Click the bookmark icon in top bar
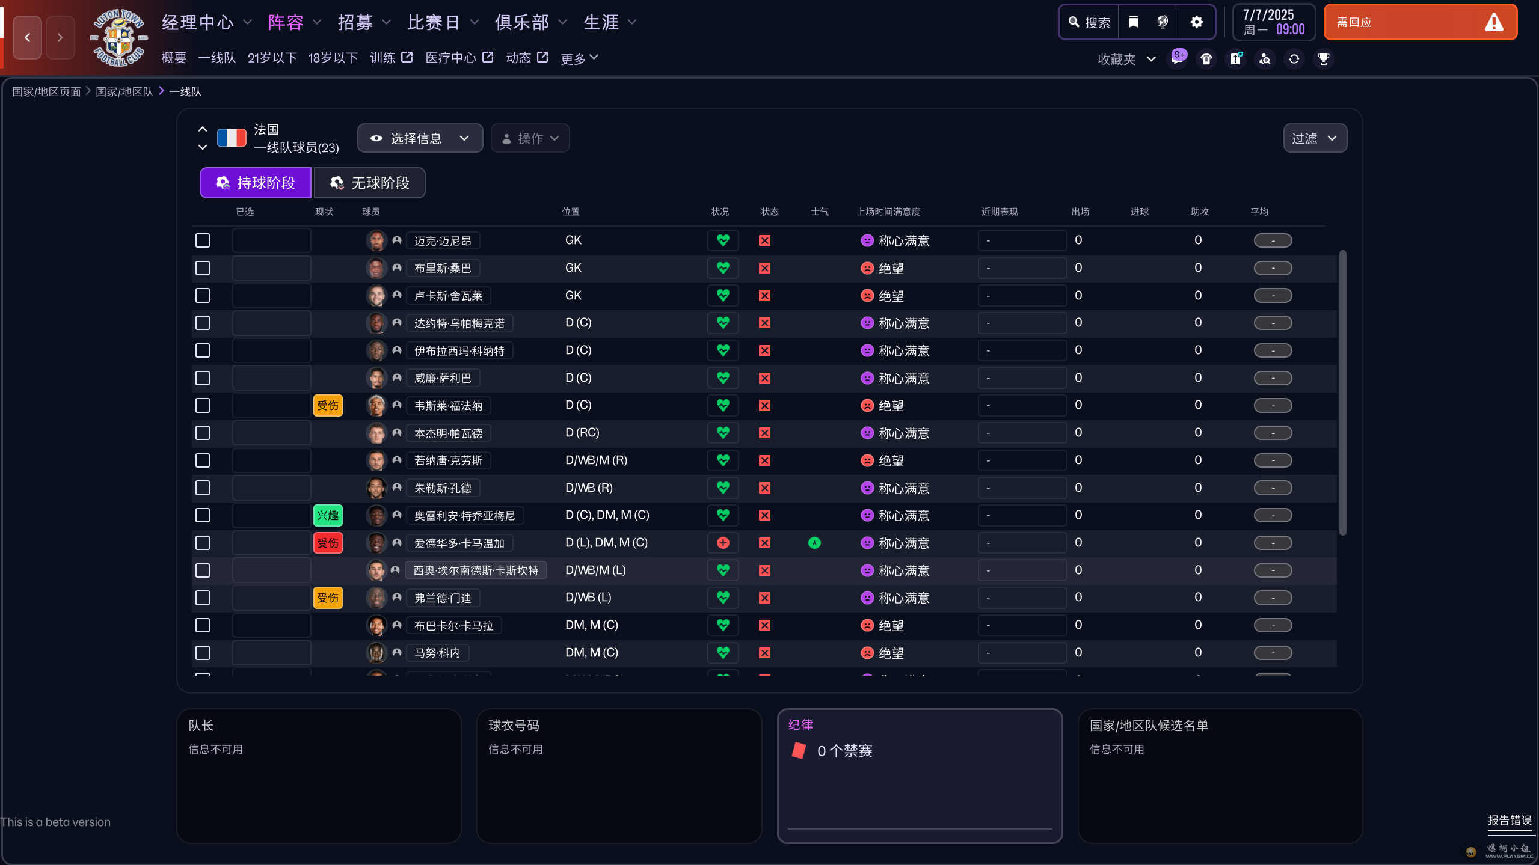This screenshot has height=865, width=1539. (1134, 22)
